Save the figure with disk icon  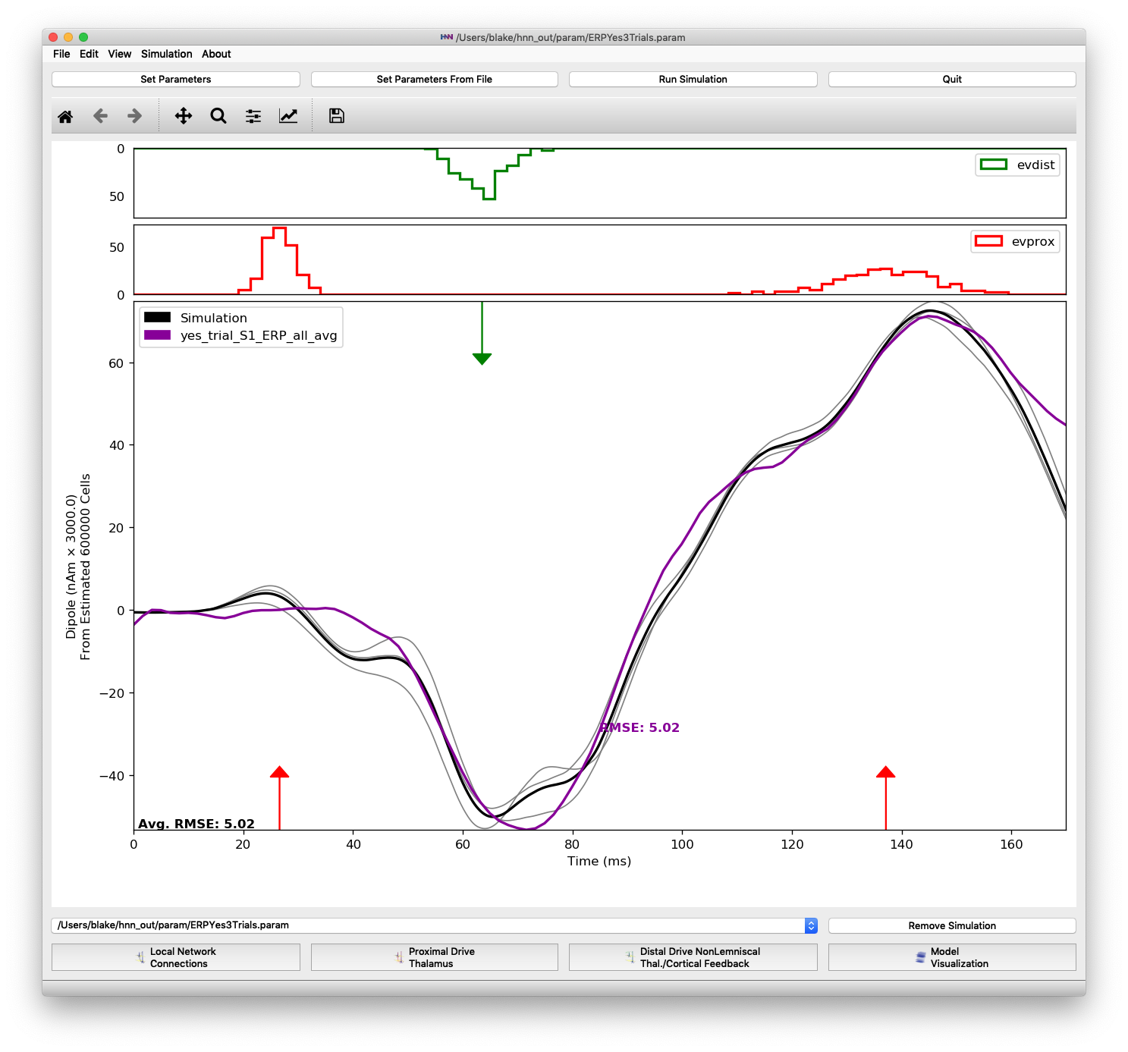[337, 116]
